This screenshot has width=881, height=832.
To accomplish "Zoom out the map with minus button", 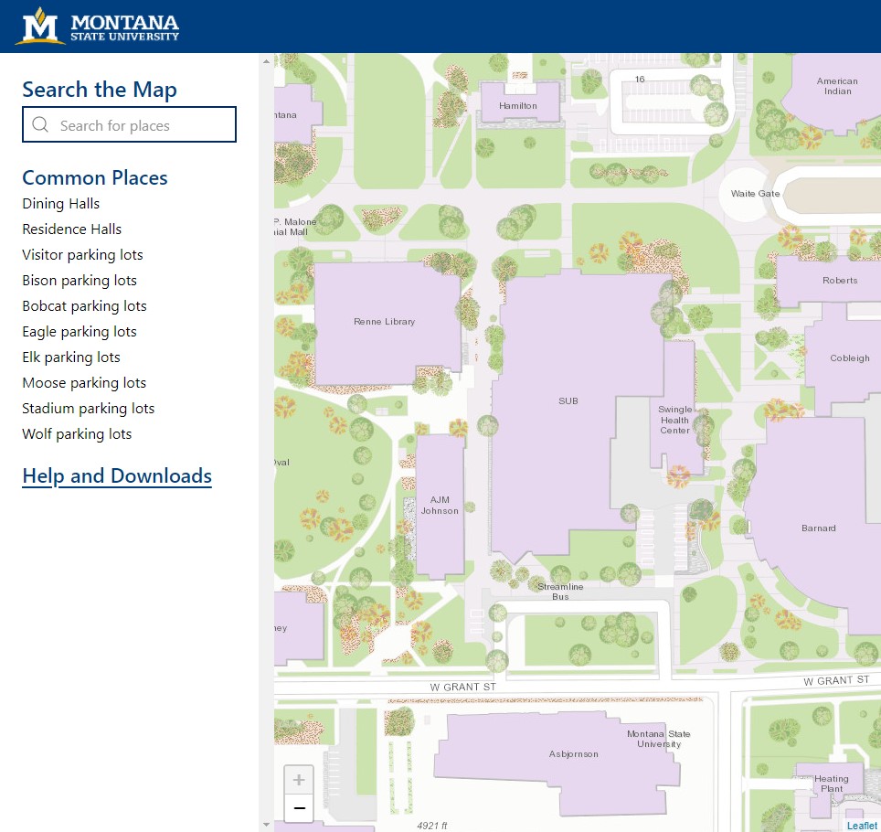I will [x=299, y=808].
